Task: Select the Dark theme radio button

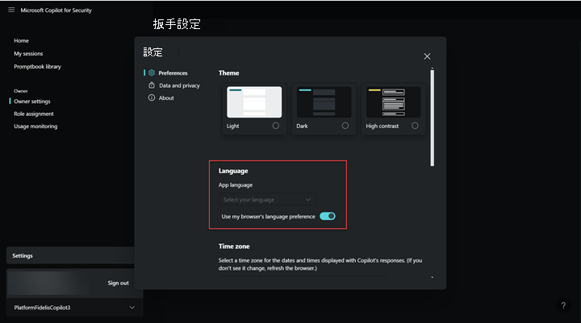Action: click(x=345, y=126)
